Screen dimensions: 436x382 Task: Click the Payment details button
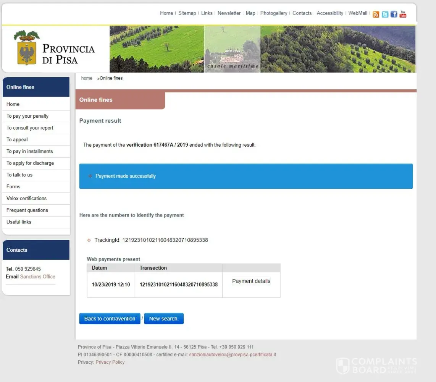[251, 281]
